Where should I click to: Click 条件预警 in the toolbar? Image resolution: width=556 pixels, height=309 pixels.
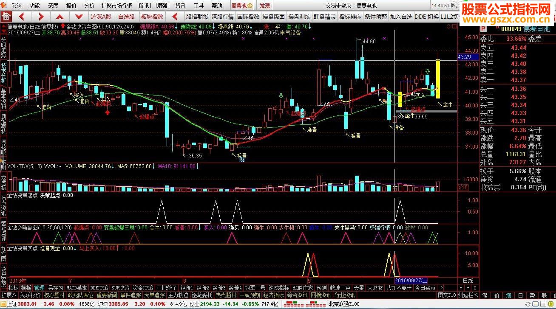[x=376, y=17]
